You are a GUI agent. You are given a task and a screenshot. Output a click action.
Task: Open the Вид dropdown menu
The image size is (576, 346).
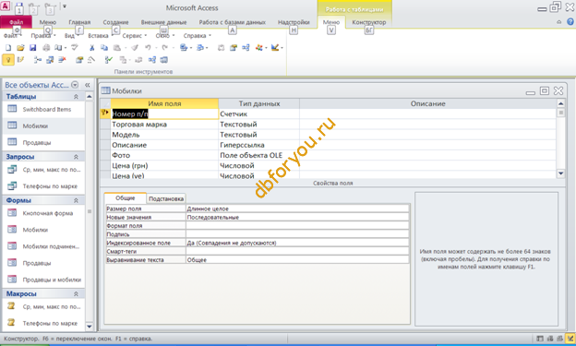click(72, 36)
